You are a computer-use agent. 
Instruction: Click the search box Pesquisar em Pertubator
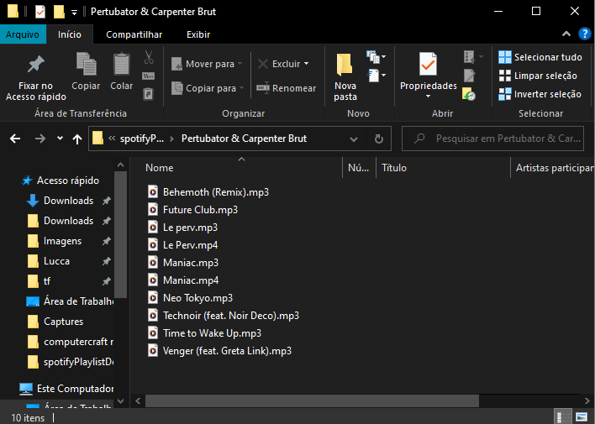click(492, 139)
